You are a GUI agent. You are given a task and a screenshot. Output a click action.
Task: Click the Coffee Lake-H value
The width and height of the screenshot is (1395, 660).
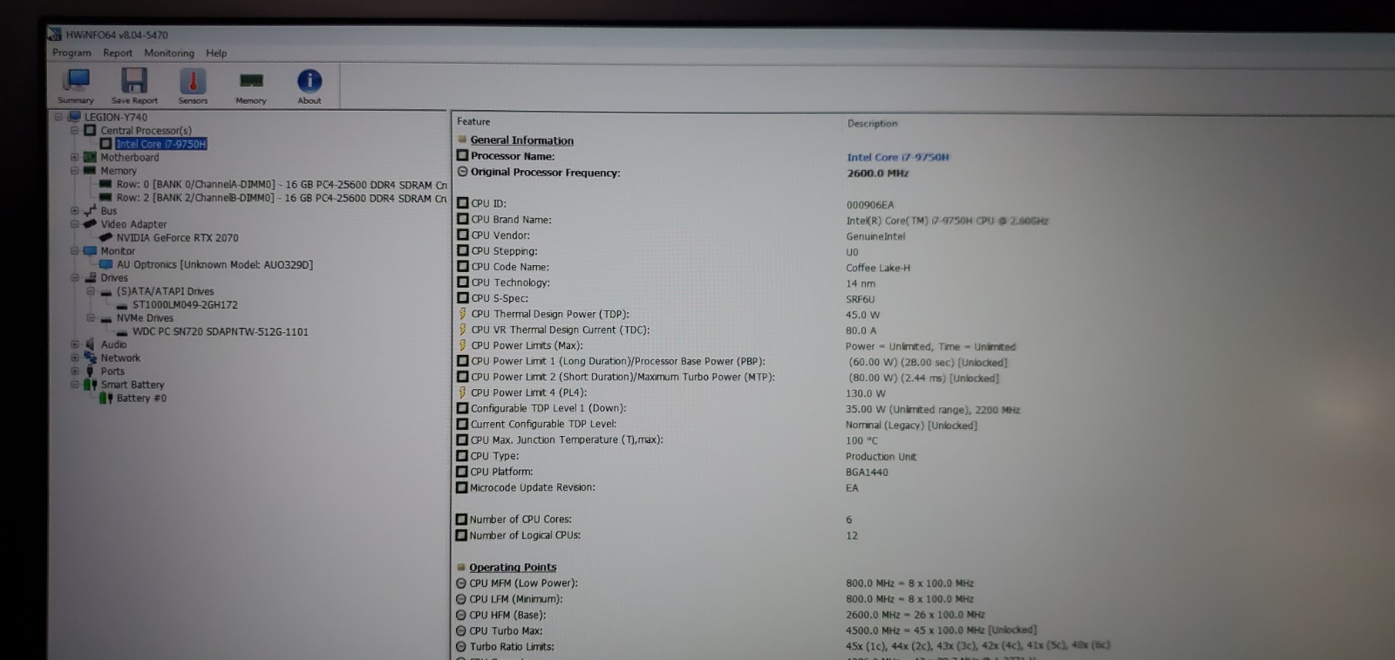click(878, 268)
